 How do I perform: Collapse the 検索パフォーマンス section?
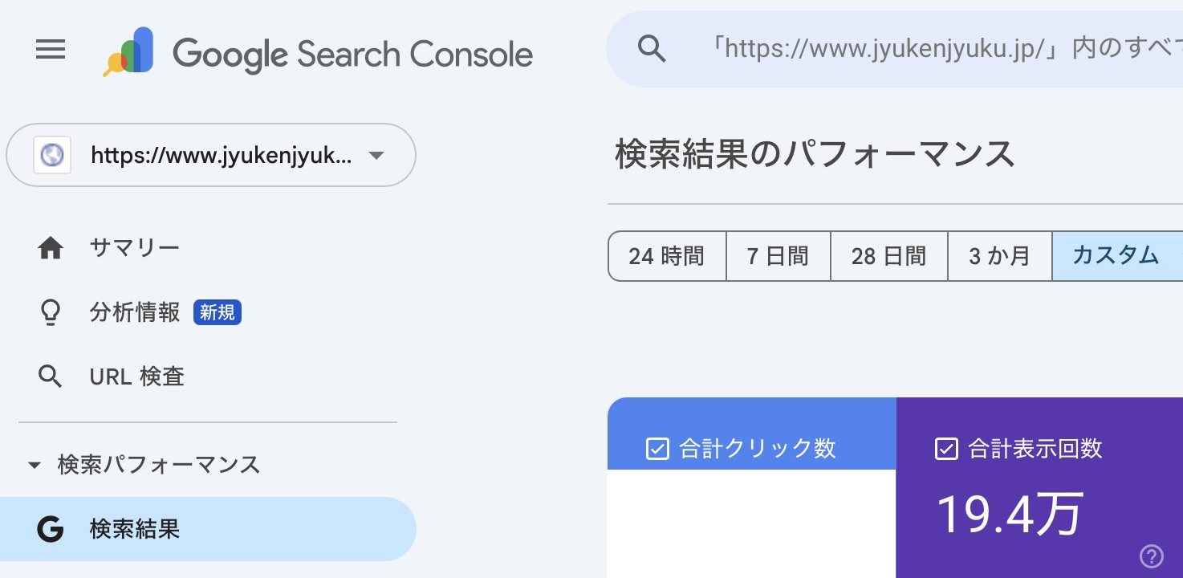(34, 465)
